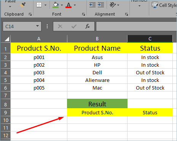Click 'In stock' status for Asus row
177x141 pixels.
(150, 57)
